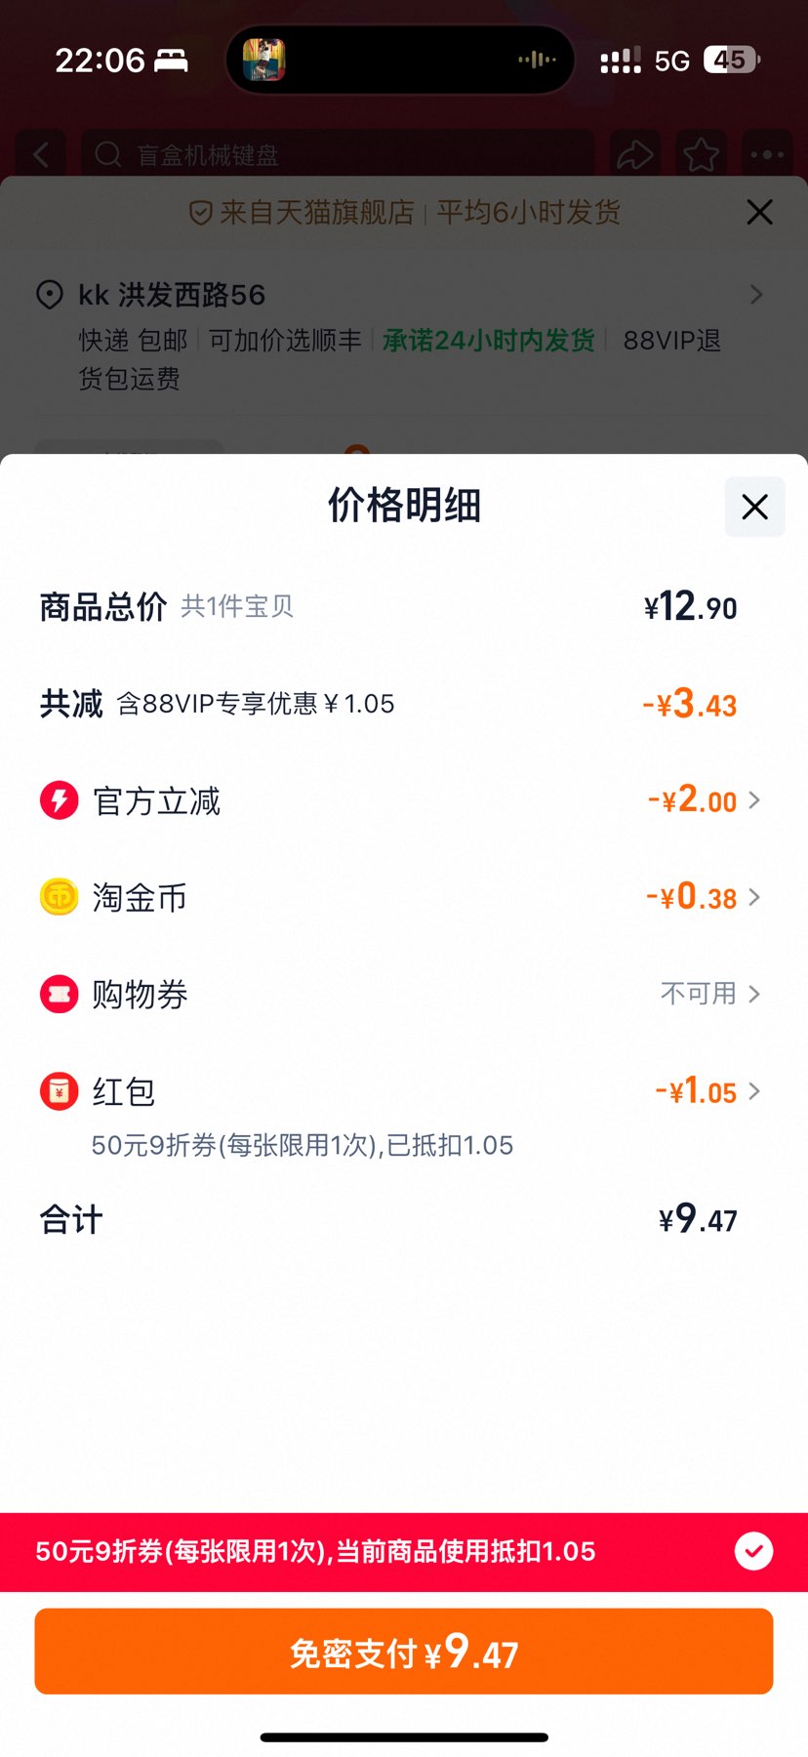Tap the share arrow icon in top bar

coord(635,154)
